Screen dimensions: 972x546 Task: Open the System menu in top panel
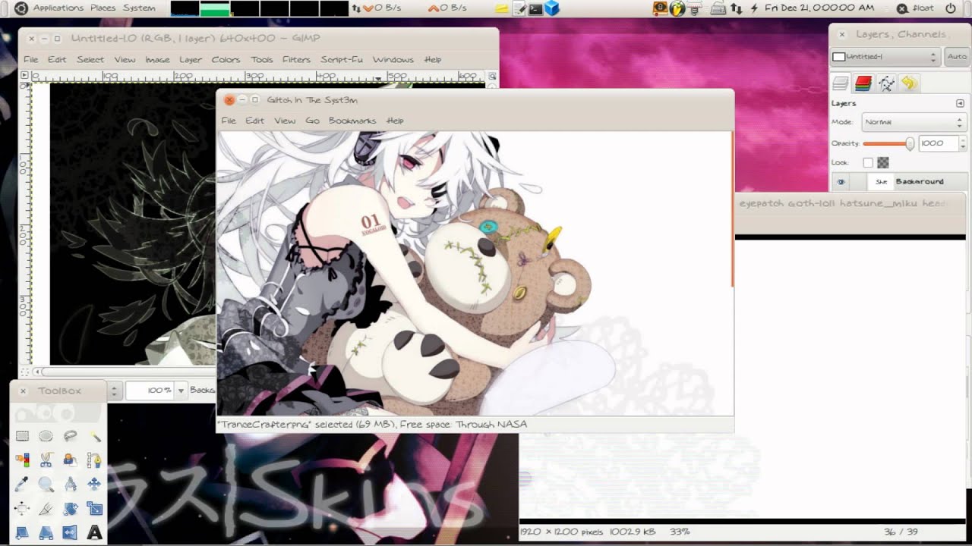point(139,8)
